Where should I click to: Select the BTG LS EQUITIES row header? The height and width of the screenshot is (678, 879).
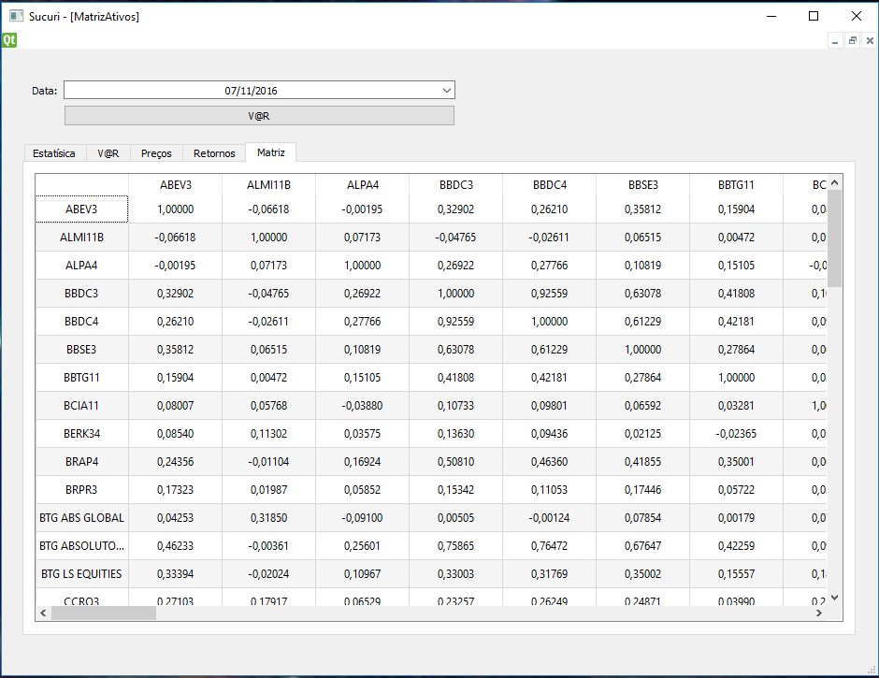coord(82,573)
